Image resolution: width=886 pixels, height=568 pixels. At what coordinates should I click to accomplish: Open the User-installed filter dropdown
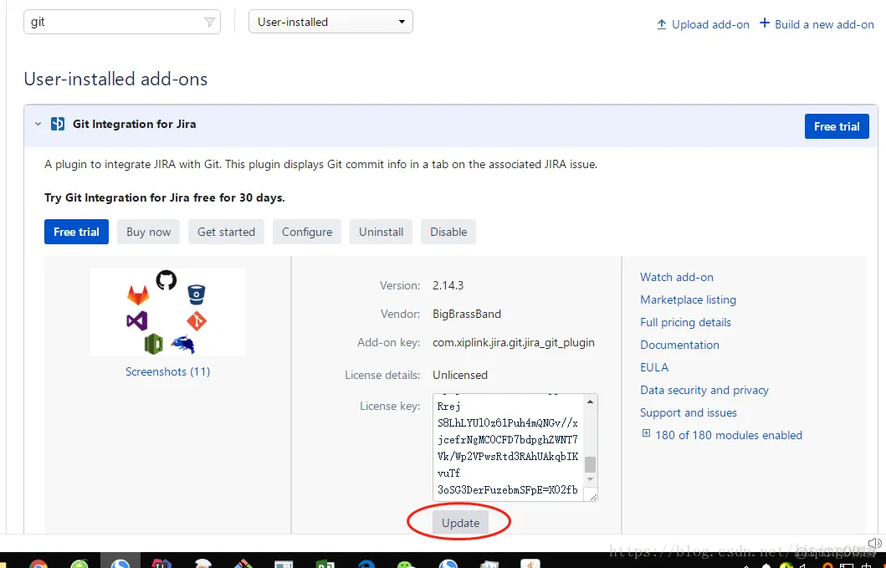(x=330, y=22)
